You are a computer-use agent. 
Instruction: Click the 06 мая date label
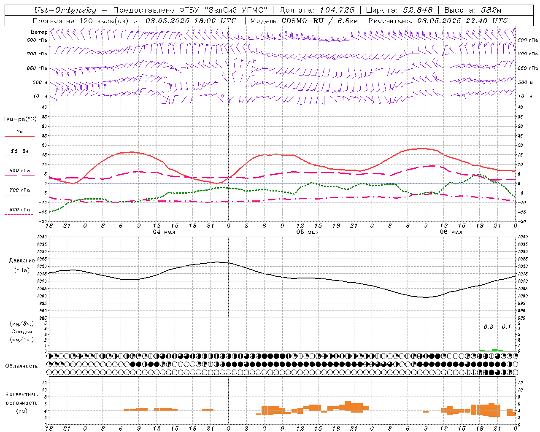pos(451,232)
